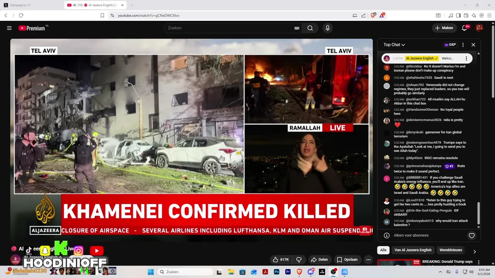Open pinned Al Jazeera message options
This screenshot has width=495, height=278.
coord(466,58)
